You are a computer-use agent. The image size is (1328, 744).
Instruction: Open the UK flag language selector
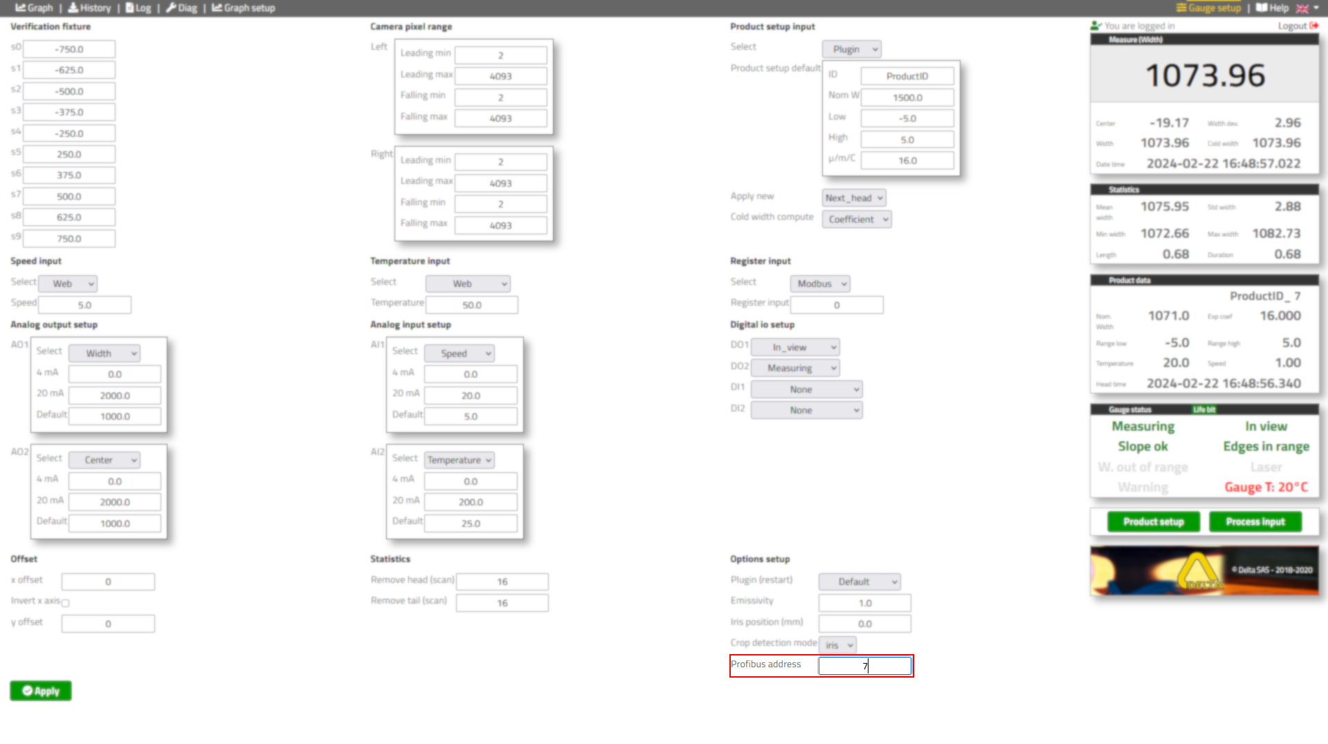1302,8
